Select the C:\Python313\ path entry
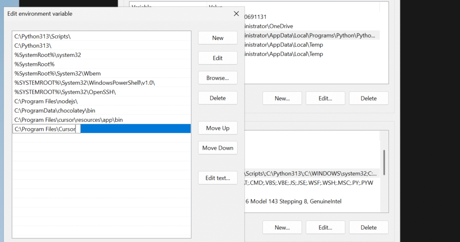This screenshot has width=460, height=242. point(102,46)
